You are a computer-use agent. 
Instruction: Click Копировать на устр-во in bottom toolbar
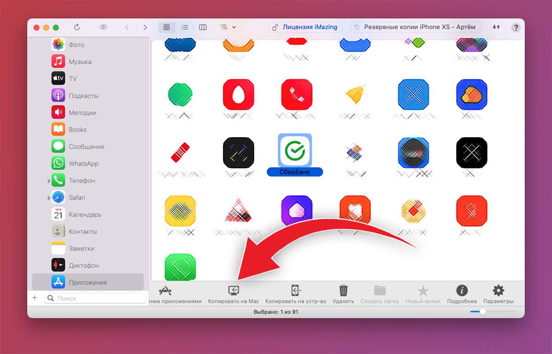296,294
